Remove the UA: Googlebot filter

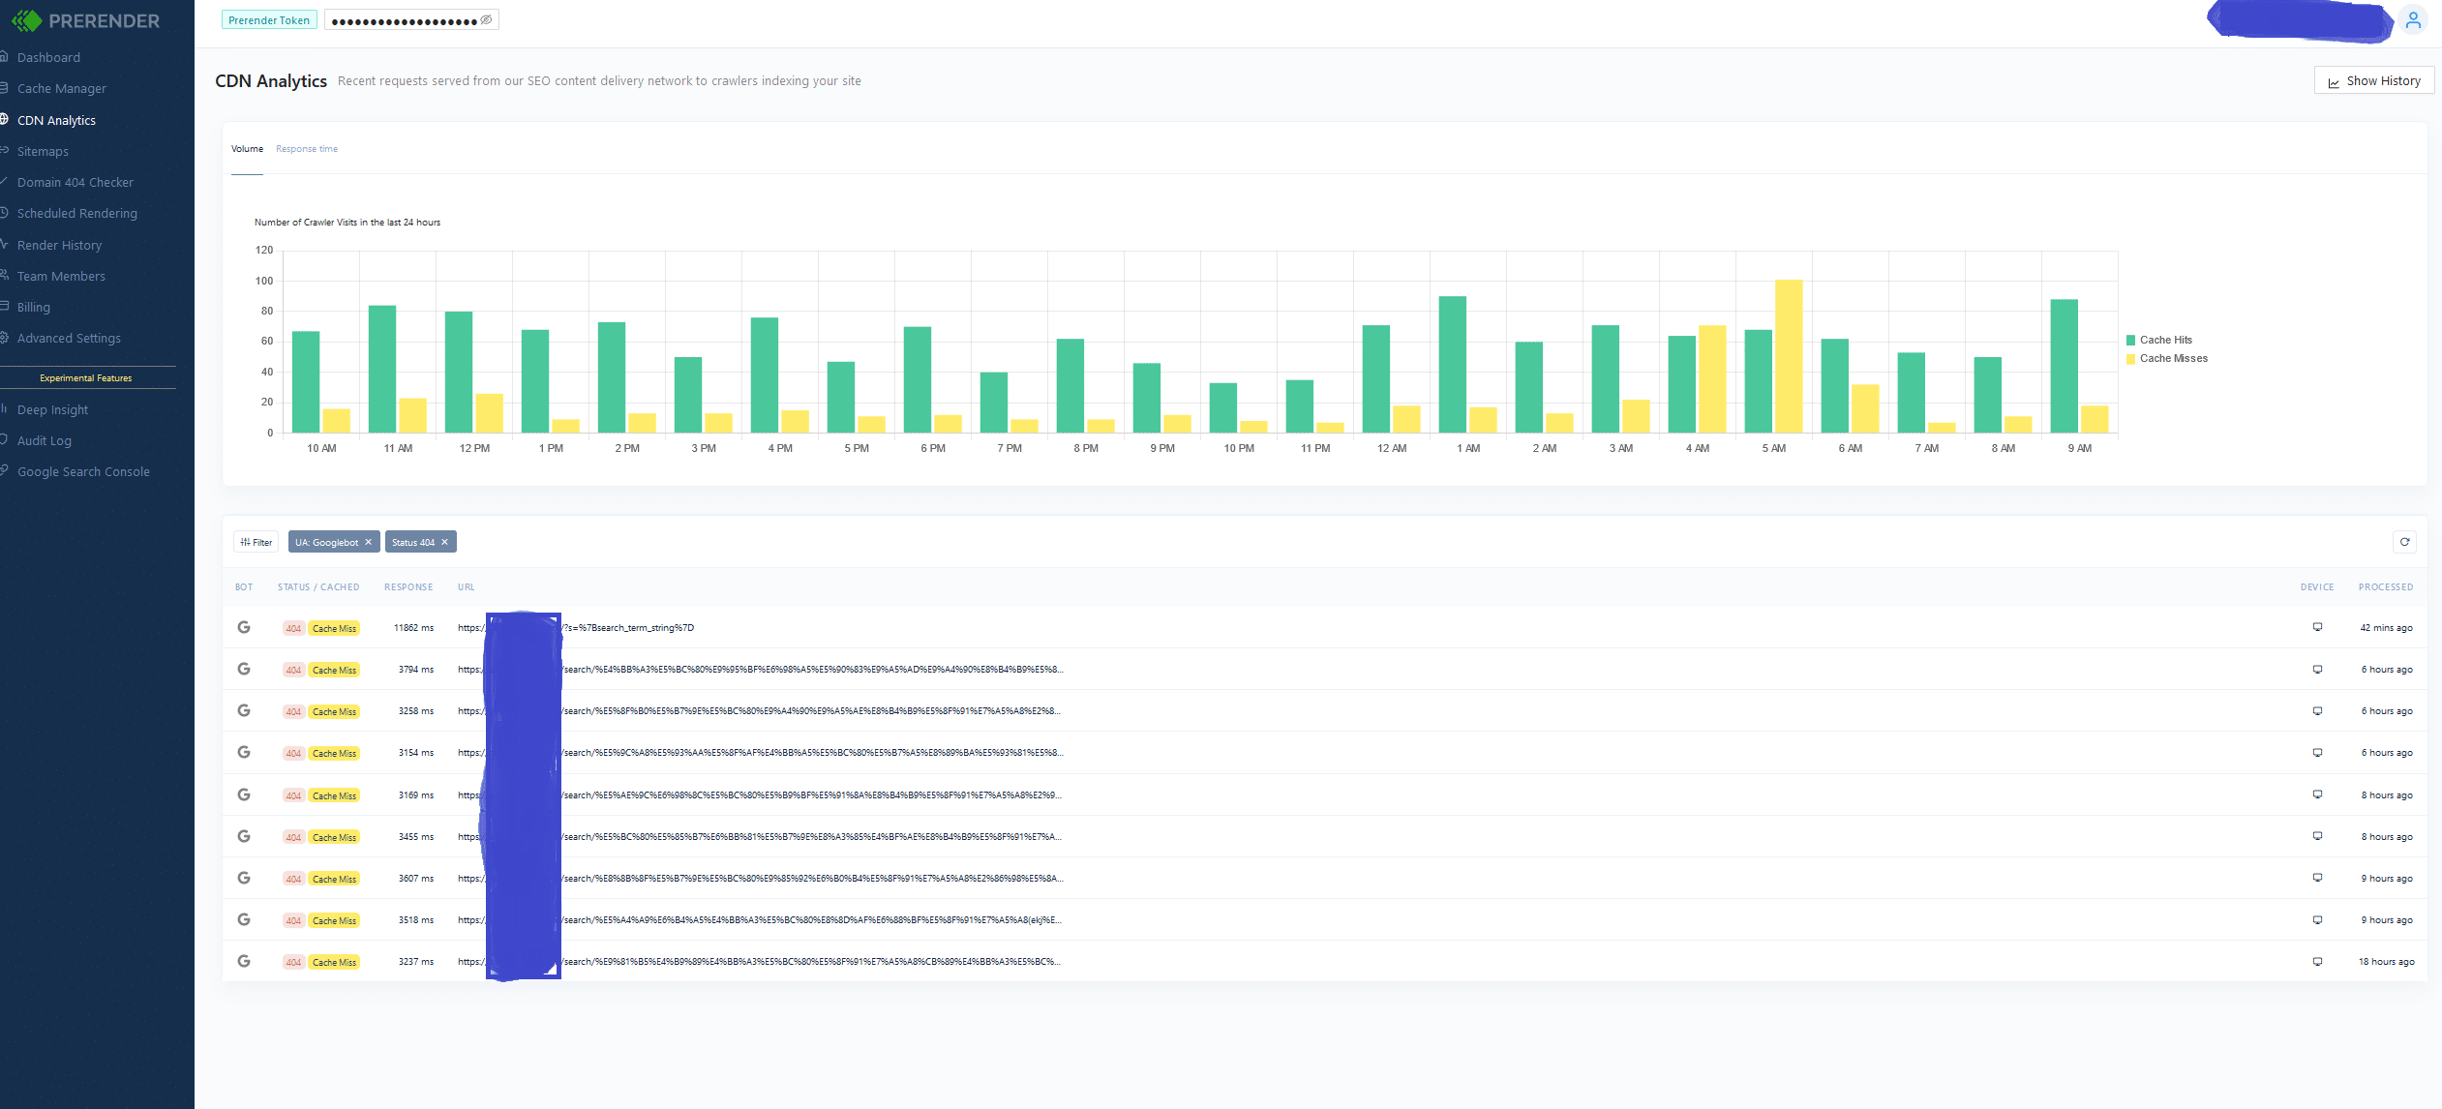coord(368,542)
